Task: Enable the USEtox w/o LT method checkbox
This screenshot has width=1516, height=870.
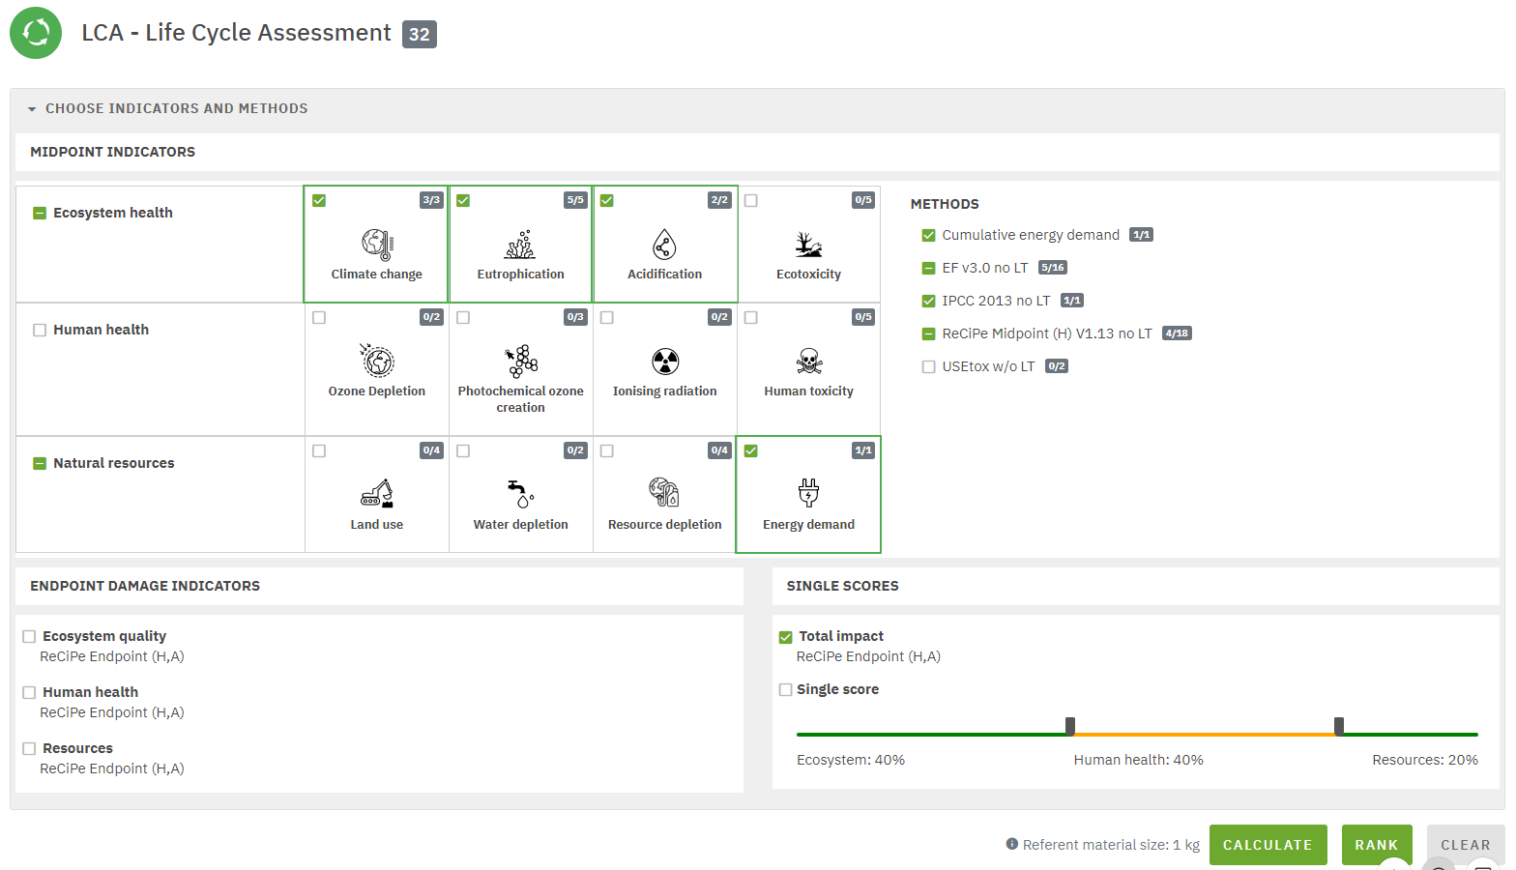Action: tap(928, 366)
